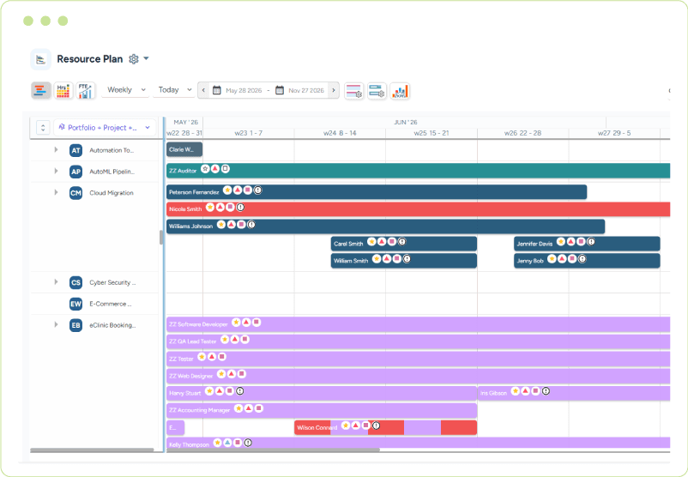Expand the AutoML Pipelin... project row
This screenshot has width=688, height=477.
coord(56,171)
